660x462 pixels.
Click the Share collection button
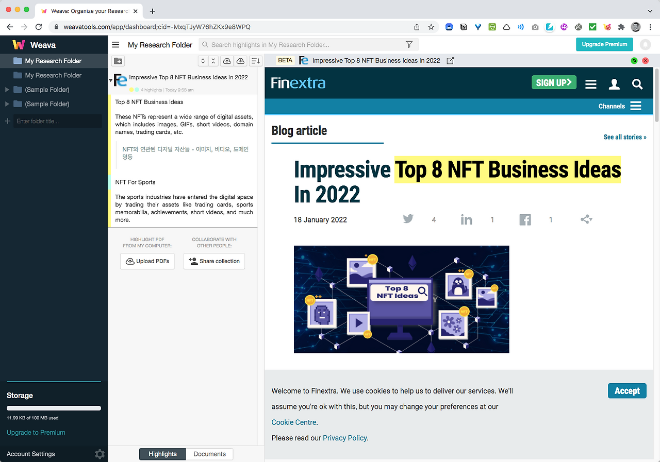[x=214, y=261]
